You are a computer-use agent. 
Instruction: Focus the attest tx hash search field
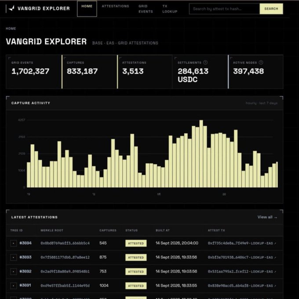point(224,9)
